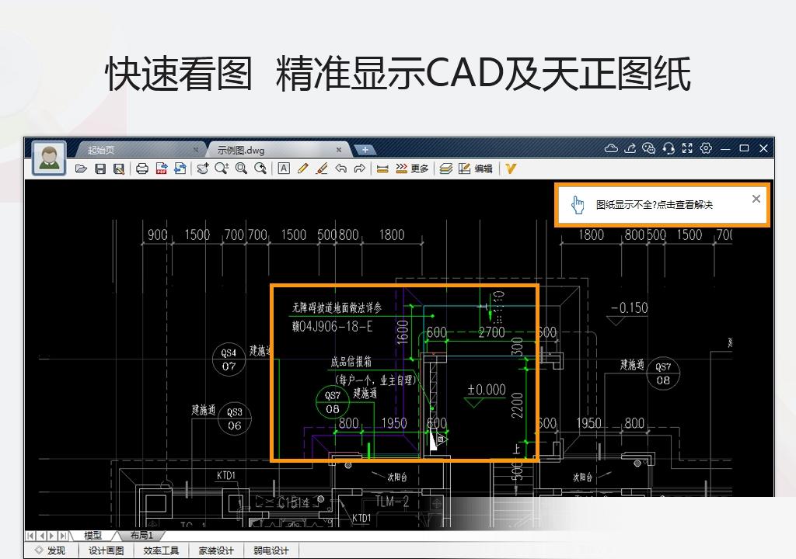Go to next layout tab arrow
The image size is (796, 559).
(52, 536)
